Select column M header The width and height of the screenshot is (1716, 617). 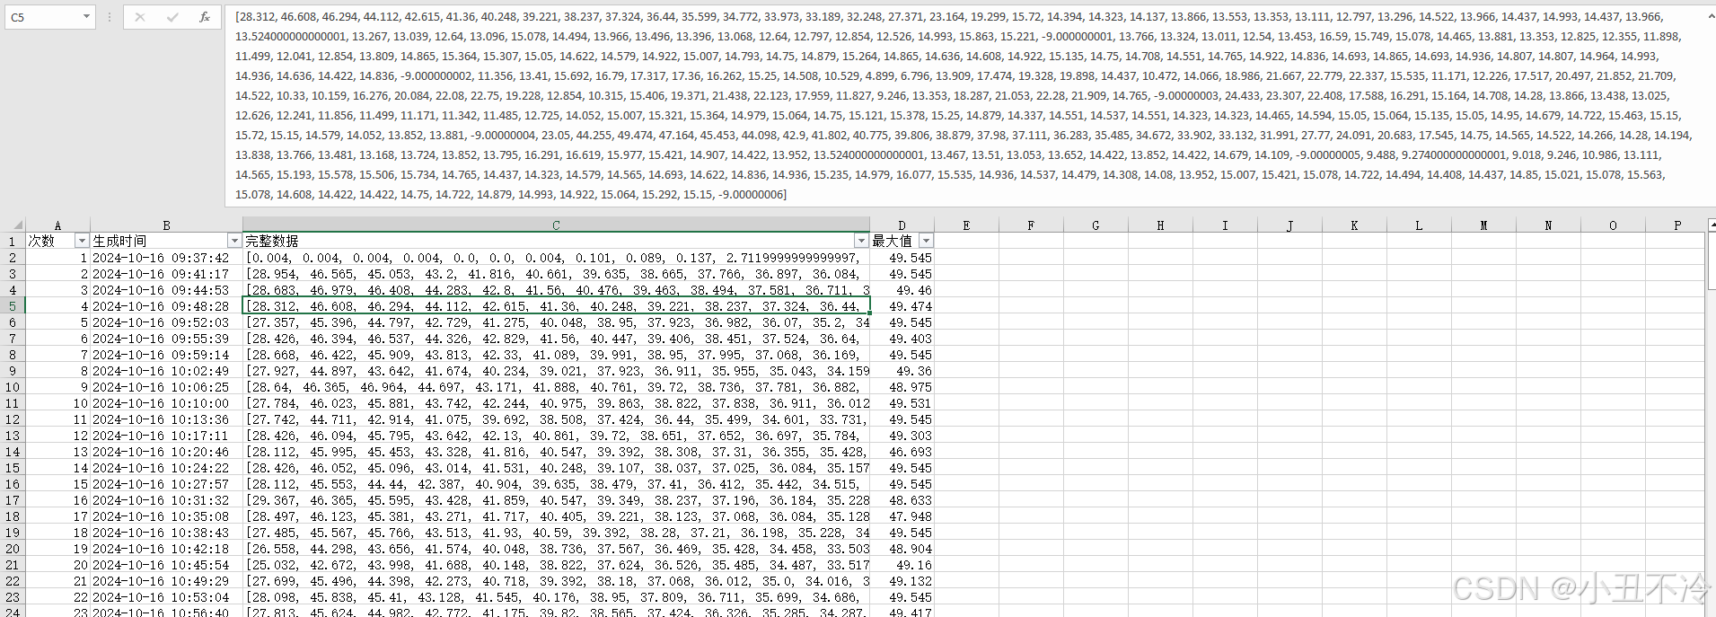tap(1483, 225)
